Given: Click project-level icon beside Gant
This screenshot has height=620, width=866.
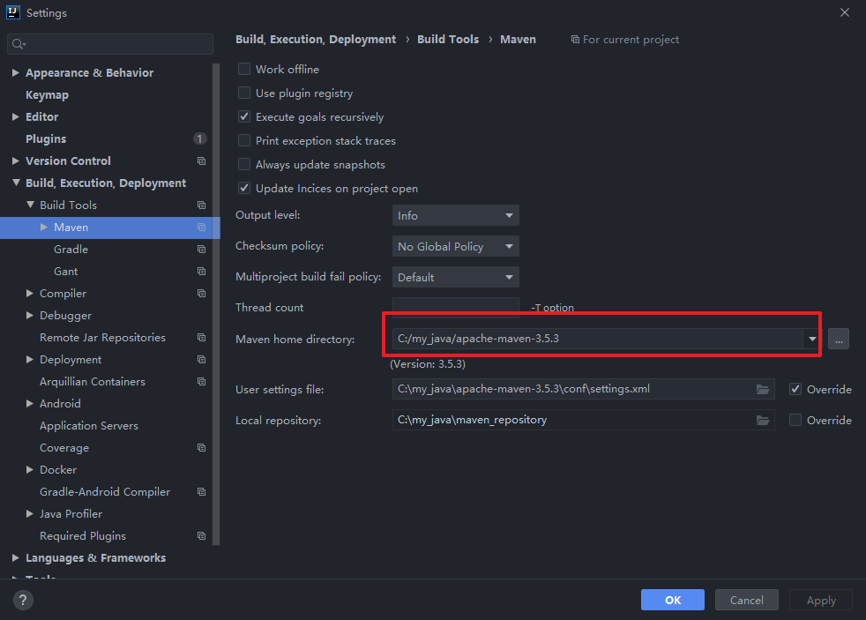Looking at the screenshot, I should pos(202,272).
